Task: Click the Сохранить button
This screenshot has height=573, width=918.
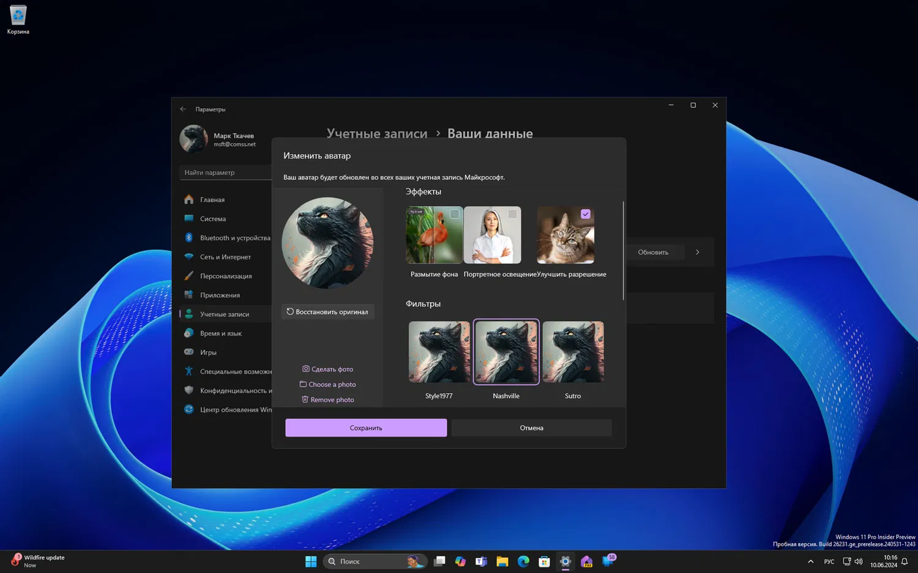Action: coord(366,428)
